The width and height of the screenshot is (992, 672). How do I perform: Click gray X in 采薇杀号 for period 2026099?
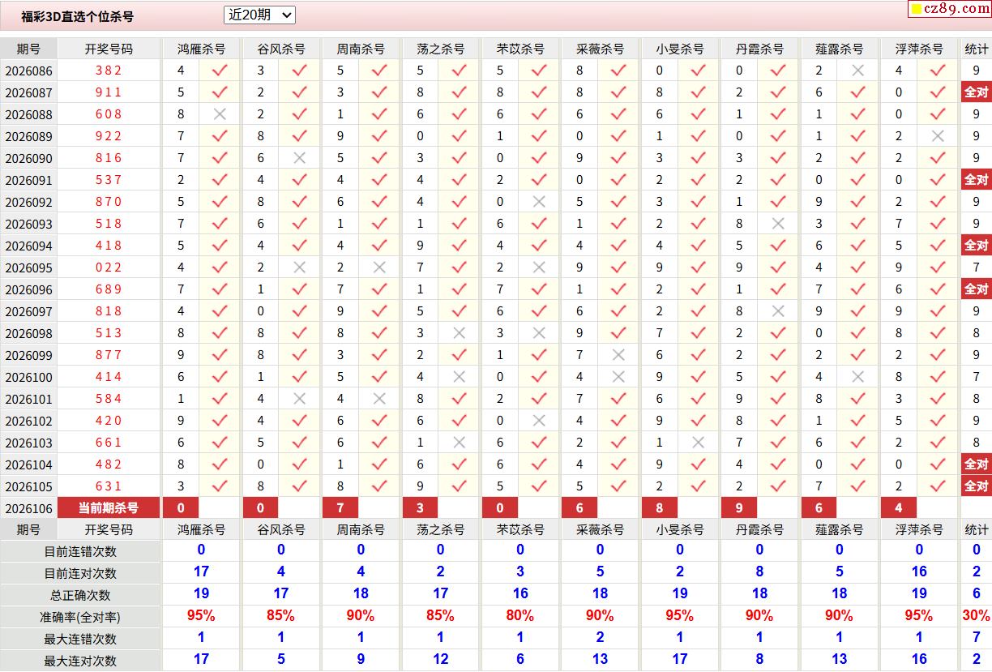pyautogui.click(x=618, y=355)
